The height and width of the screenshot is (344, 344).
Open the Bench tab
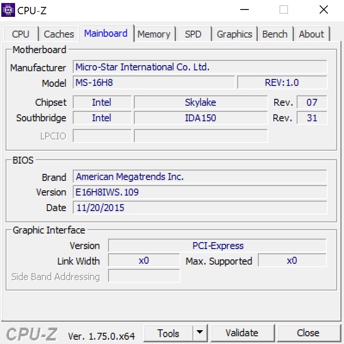pos(275,34)
